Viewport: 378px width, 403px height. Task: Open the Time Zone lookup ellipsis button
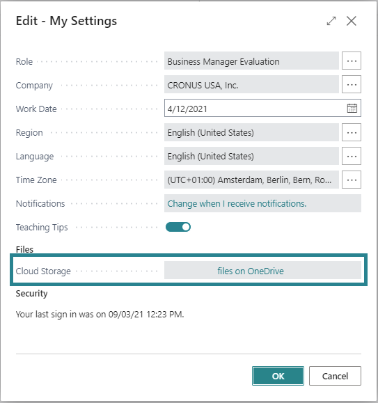(x=352, y=180)
